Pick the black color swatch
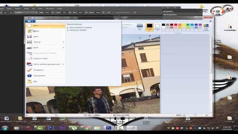 pos(163,25)
